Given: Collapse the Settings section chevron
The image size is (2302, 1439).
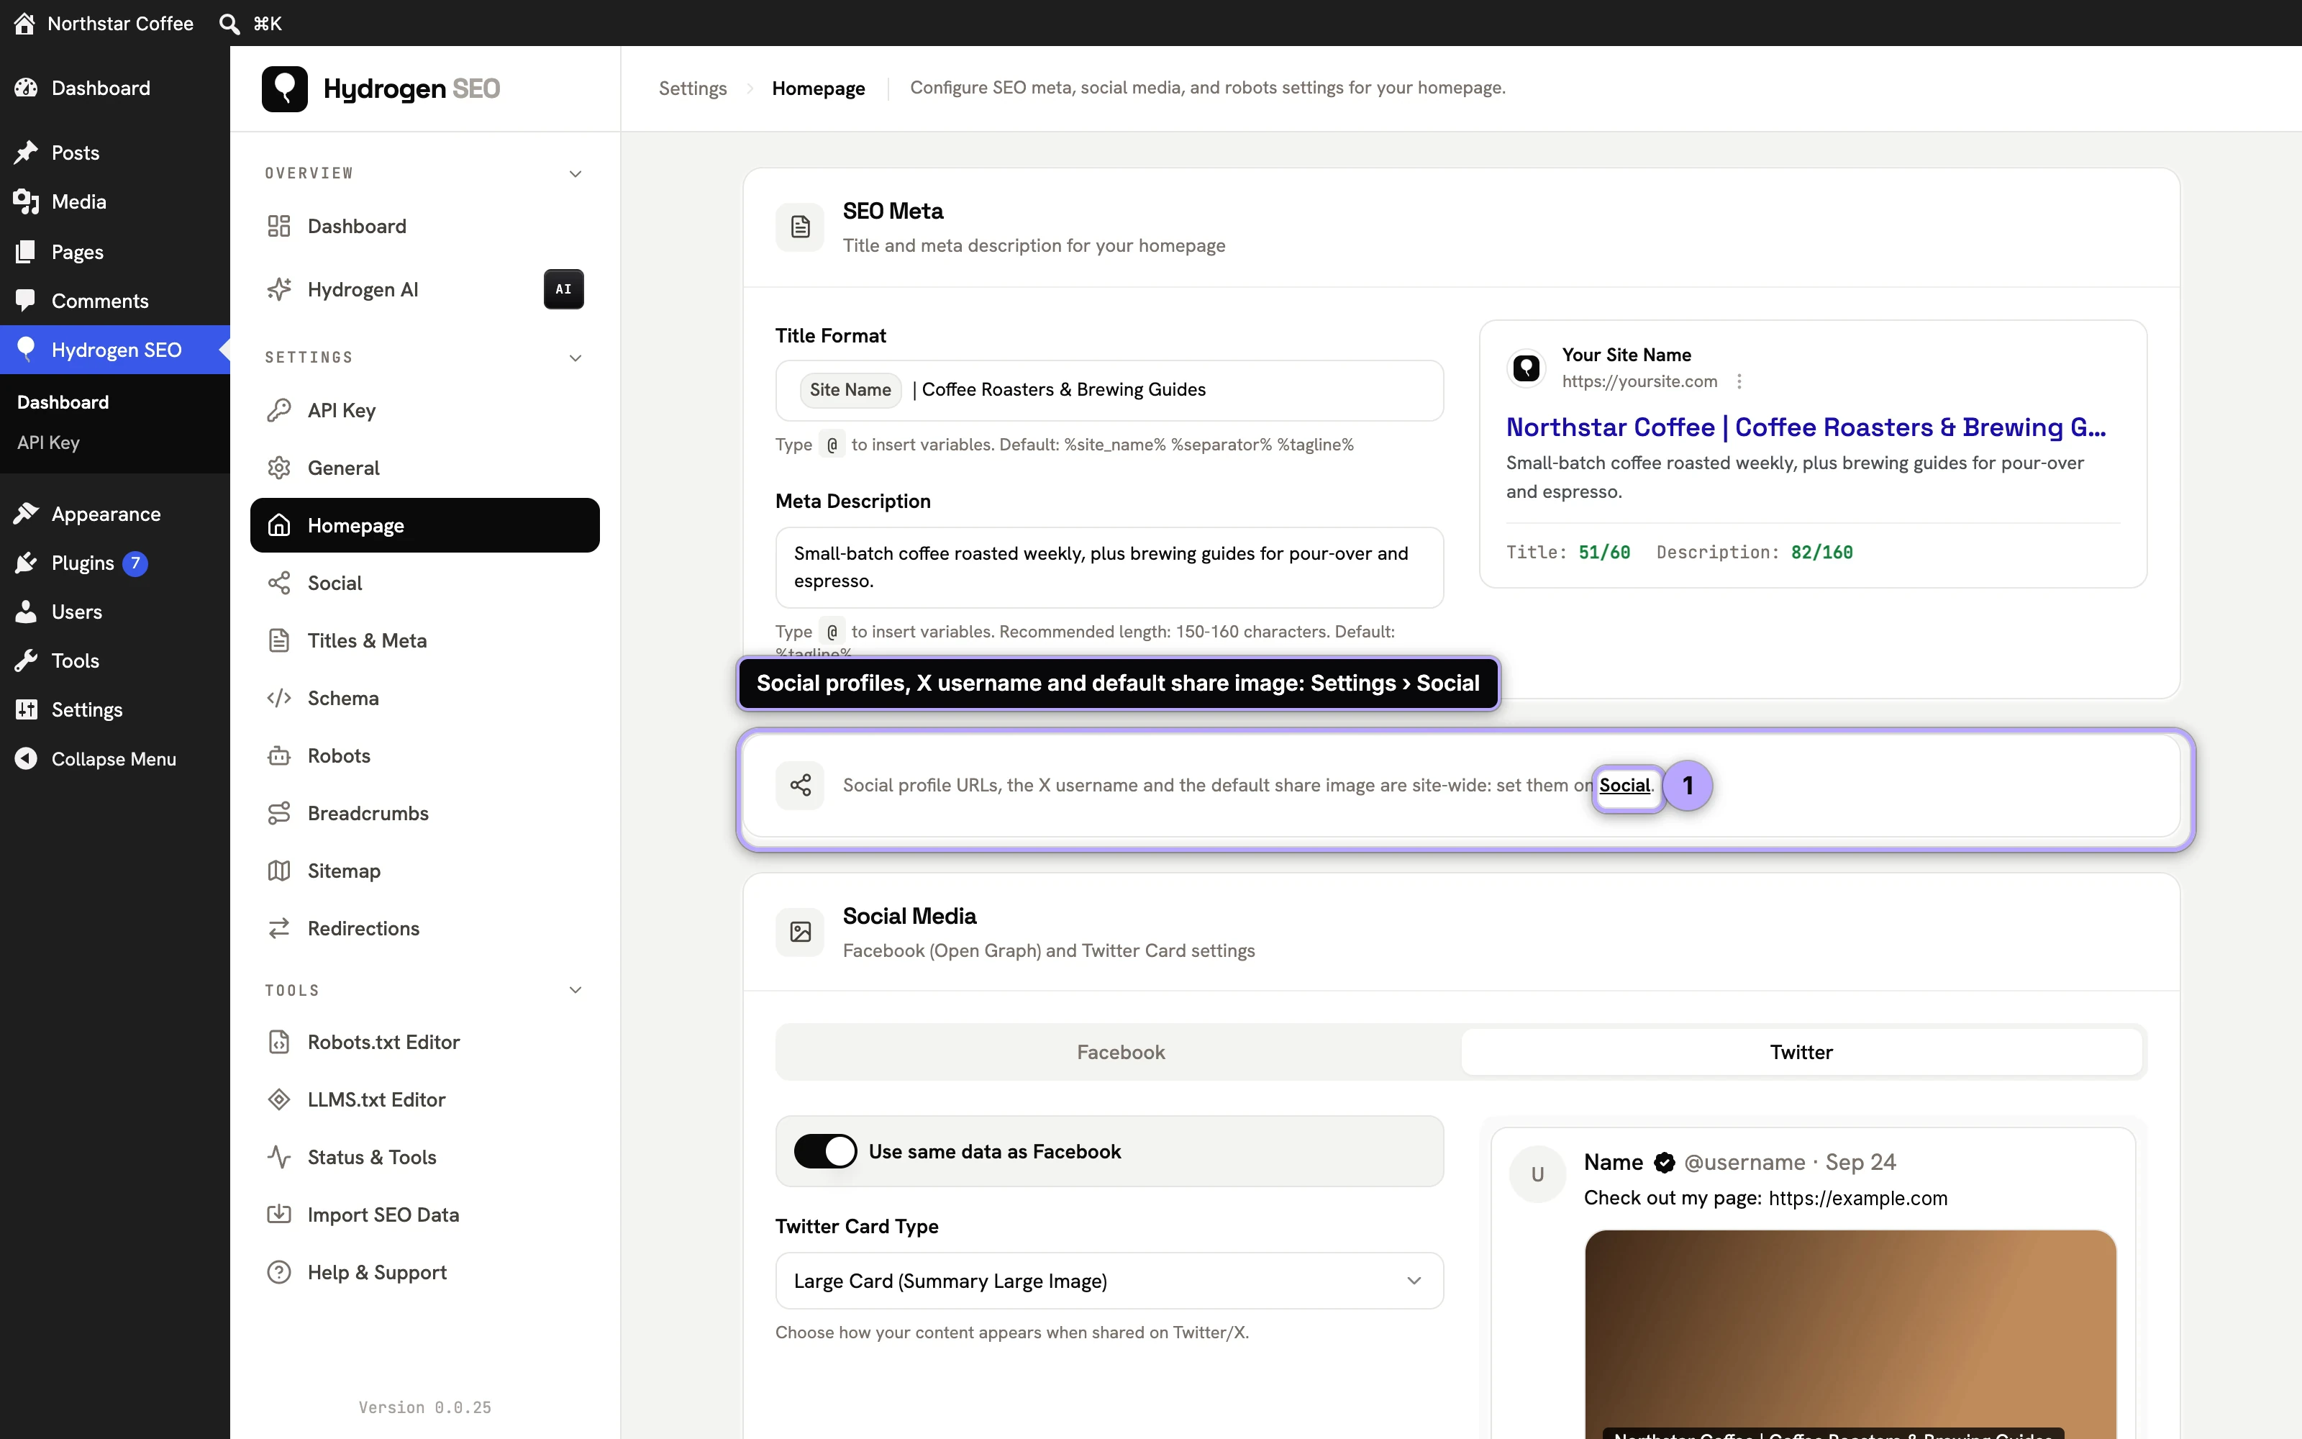Looking at the screenshot, I should 575,358.
